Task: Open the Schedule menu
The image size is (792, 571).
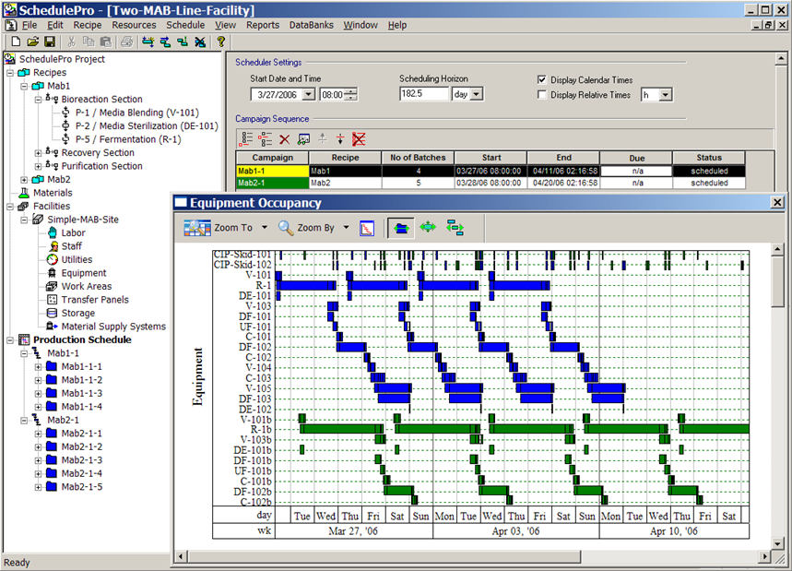Action: (x=185, y=25)
